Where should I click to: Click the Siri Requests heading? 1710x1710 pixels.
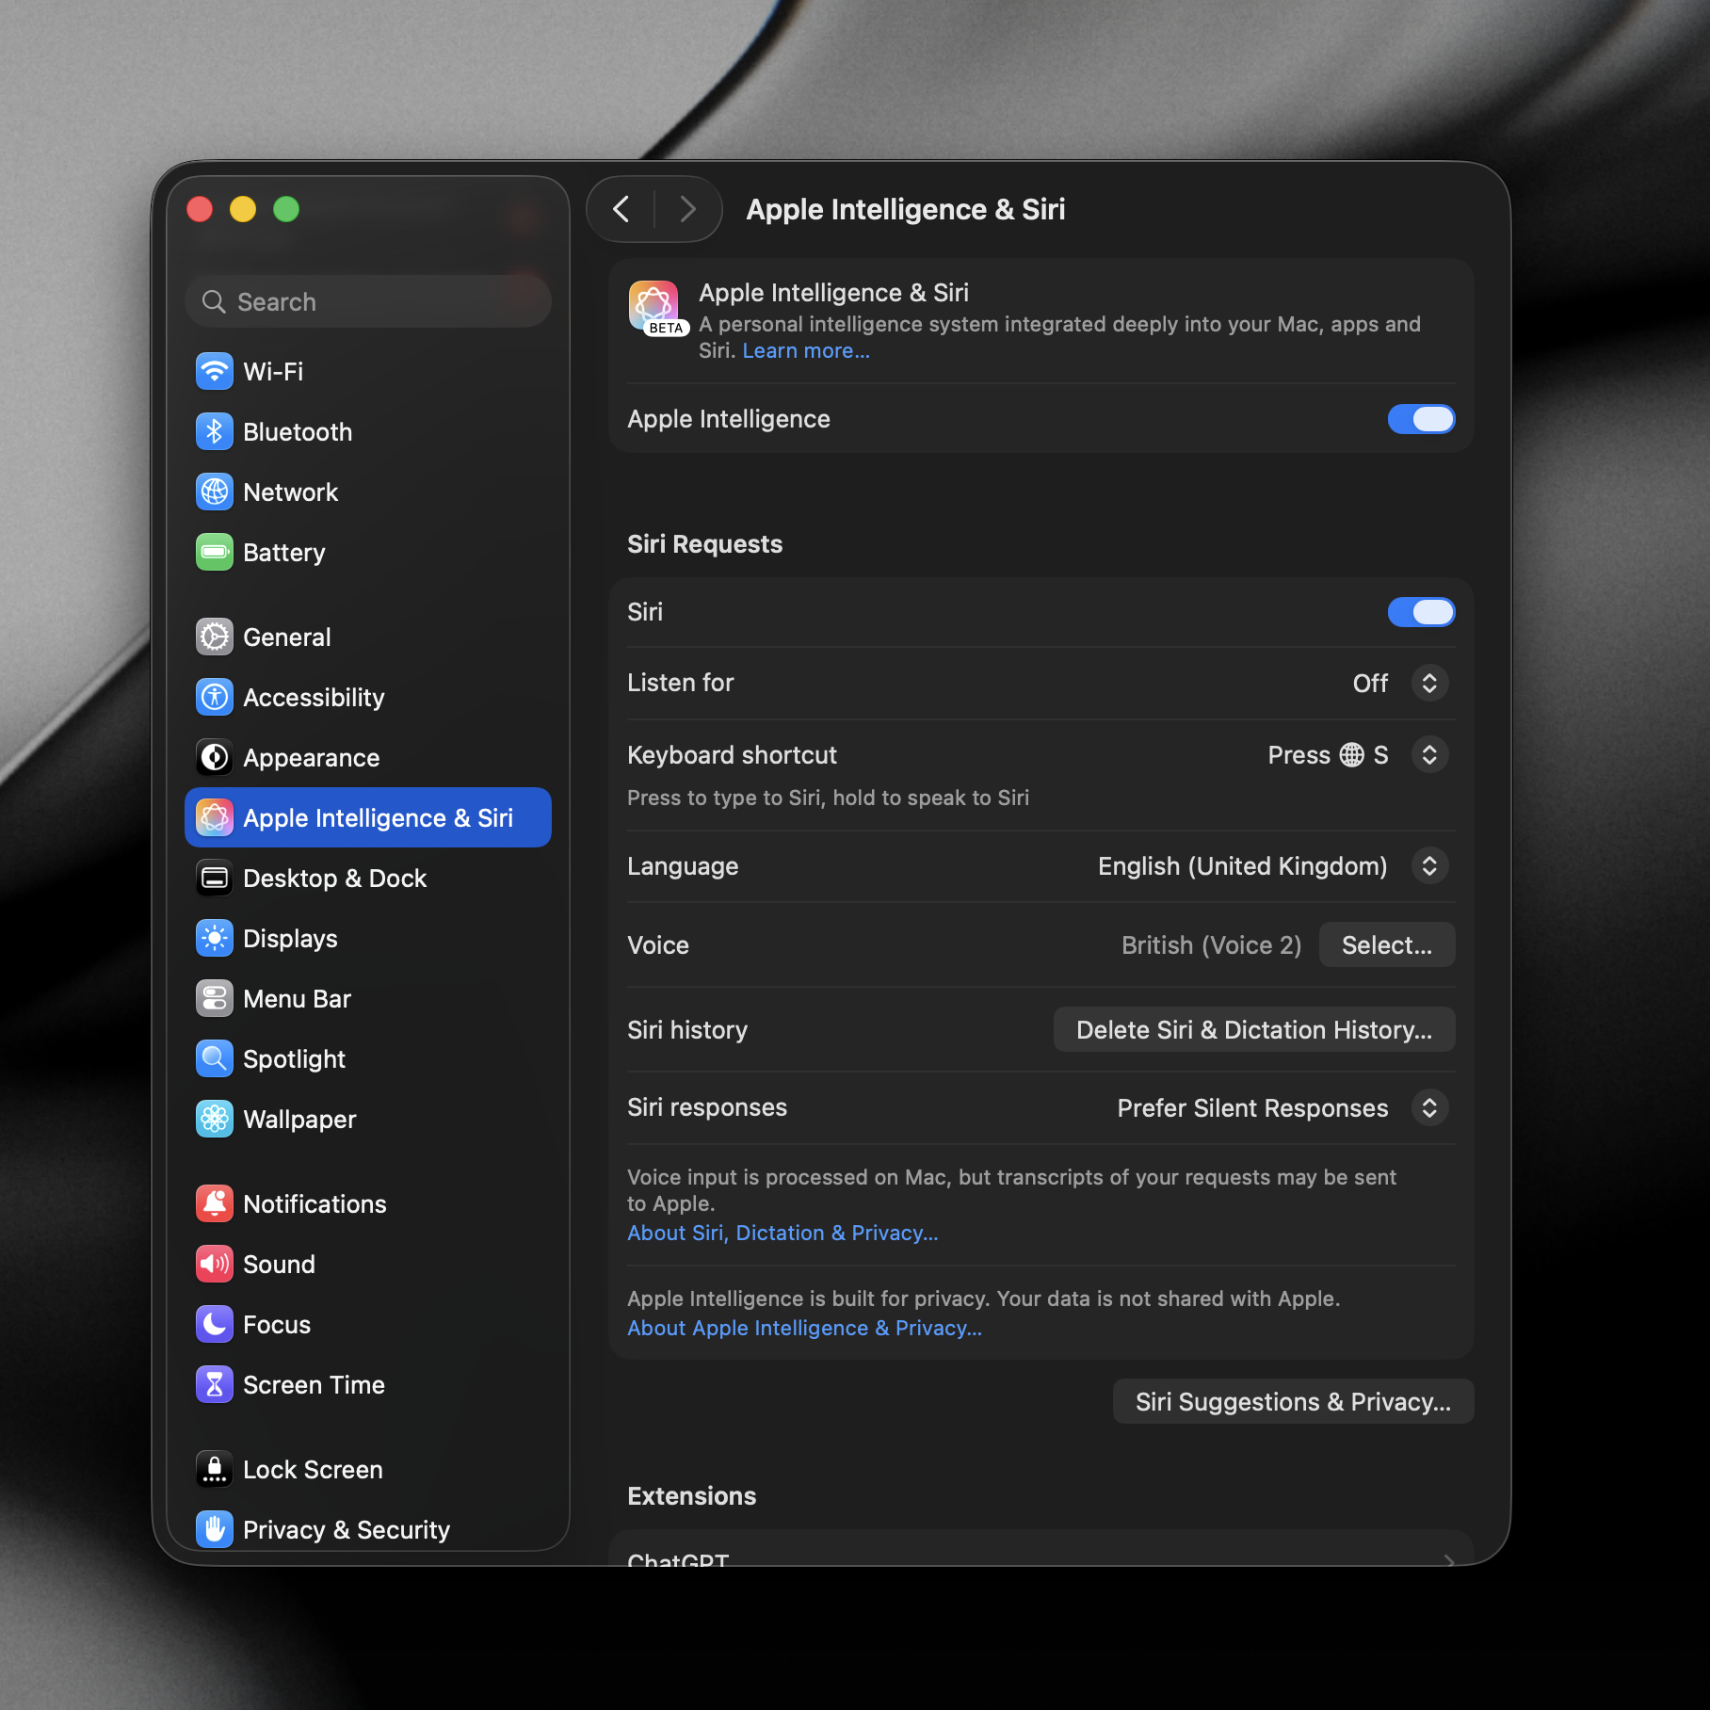pyautogui.click(x=704, y=544)
